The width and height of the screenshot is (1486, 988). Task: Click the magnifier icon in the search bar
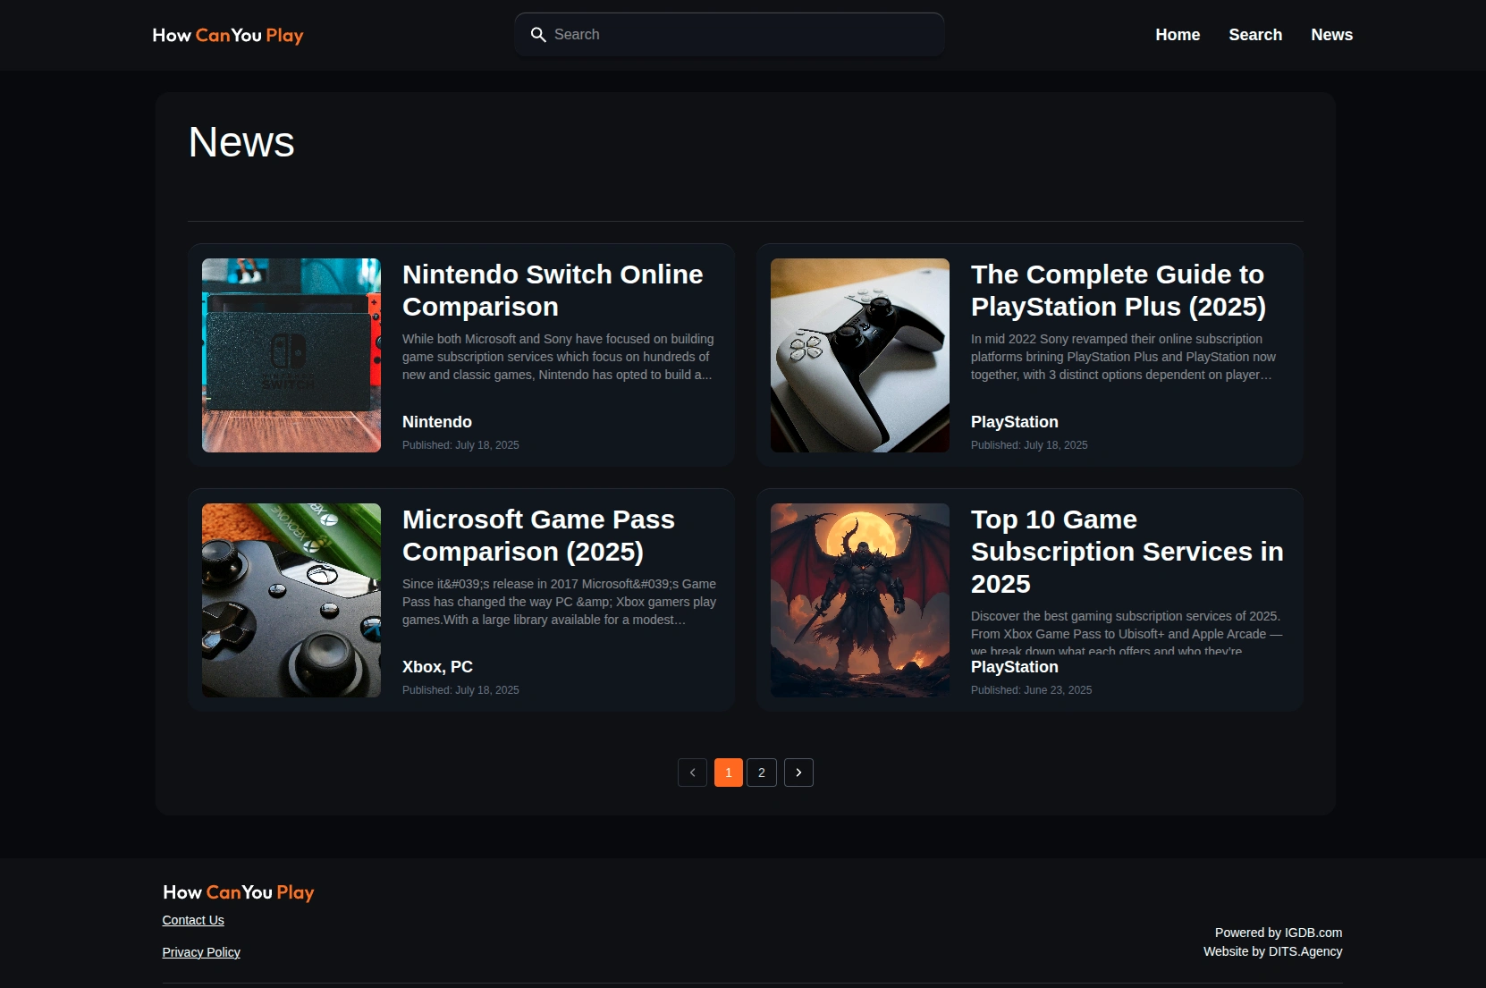pyautogui.click(x=538, y=35)
